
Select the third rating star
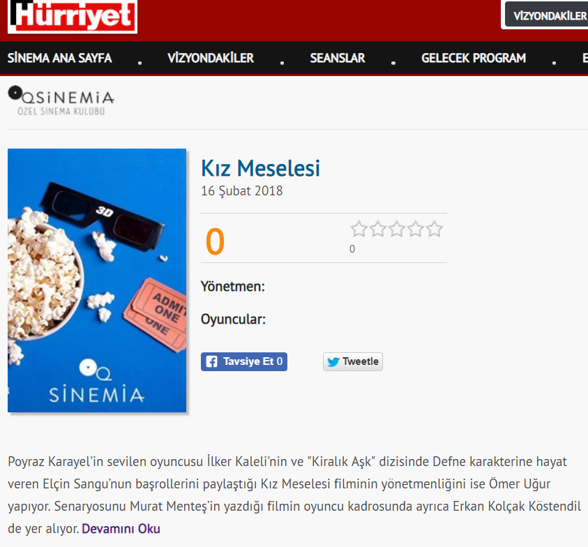397,229
